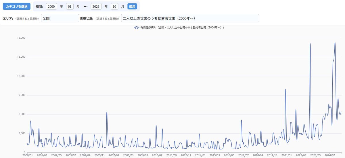Click the 2024/07 x-axis label
Screen dimensions: 345x158
pos(329,155)
